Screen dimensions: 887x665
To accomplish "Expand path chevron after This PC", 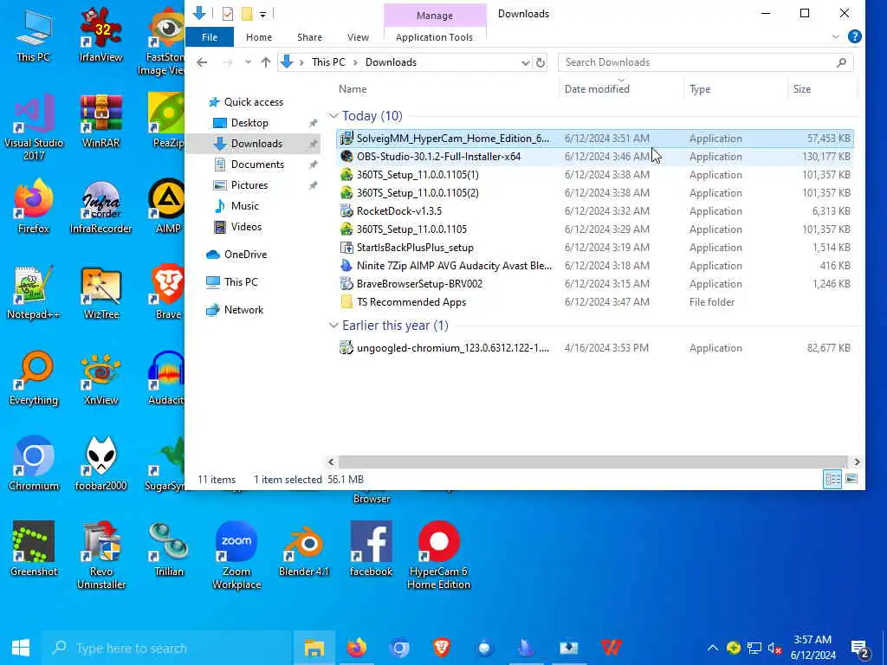I will [x=355, y=62].
